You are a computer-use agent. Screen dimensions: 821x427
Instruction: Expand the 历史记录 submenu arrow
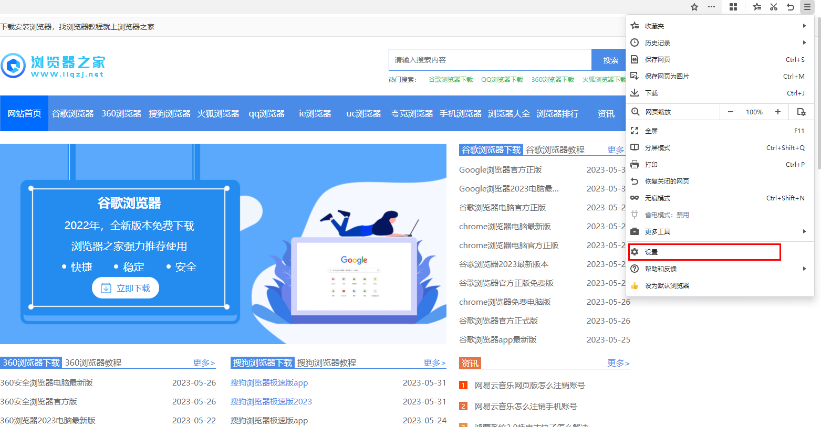804,42
